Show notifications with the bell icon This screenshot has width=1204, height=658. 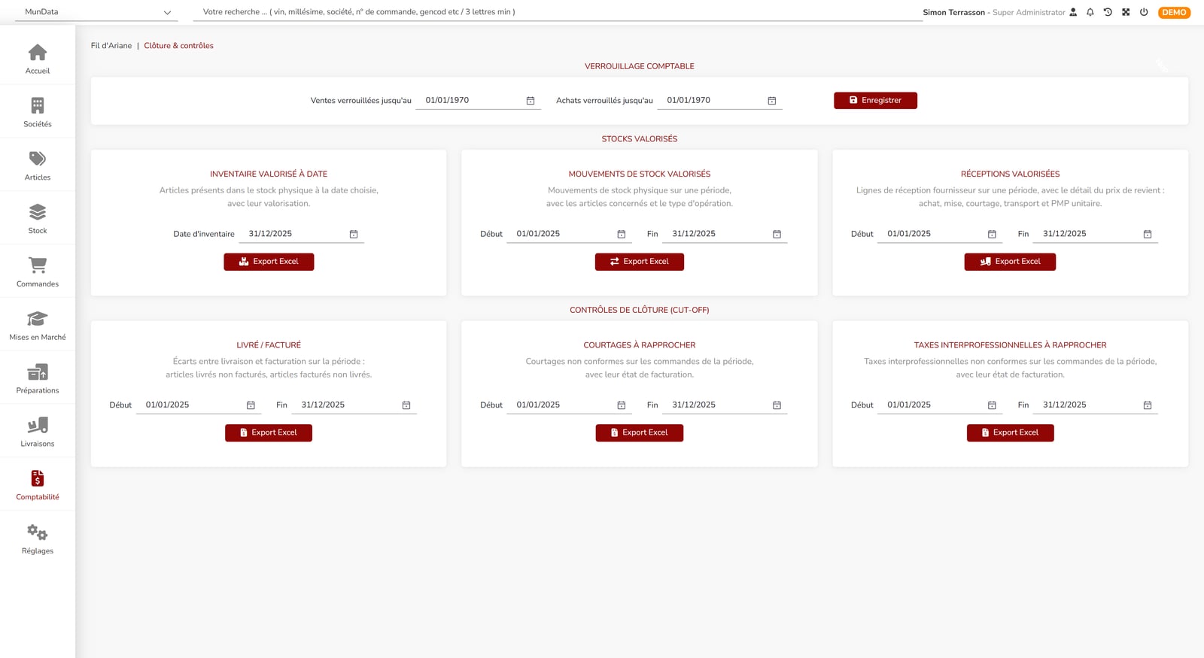(1090, 12)
